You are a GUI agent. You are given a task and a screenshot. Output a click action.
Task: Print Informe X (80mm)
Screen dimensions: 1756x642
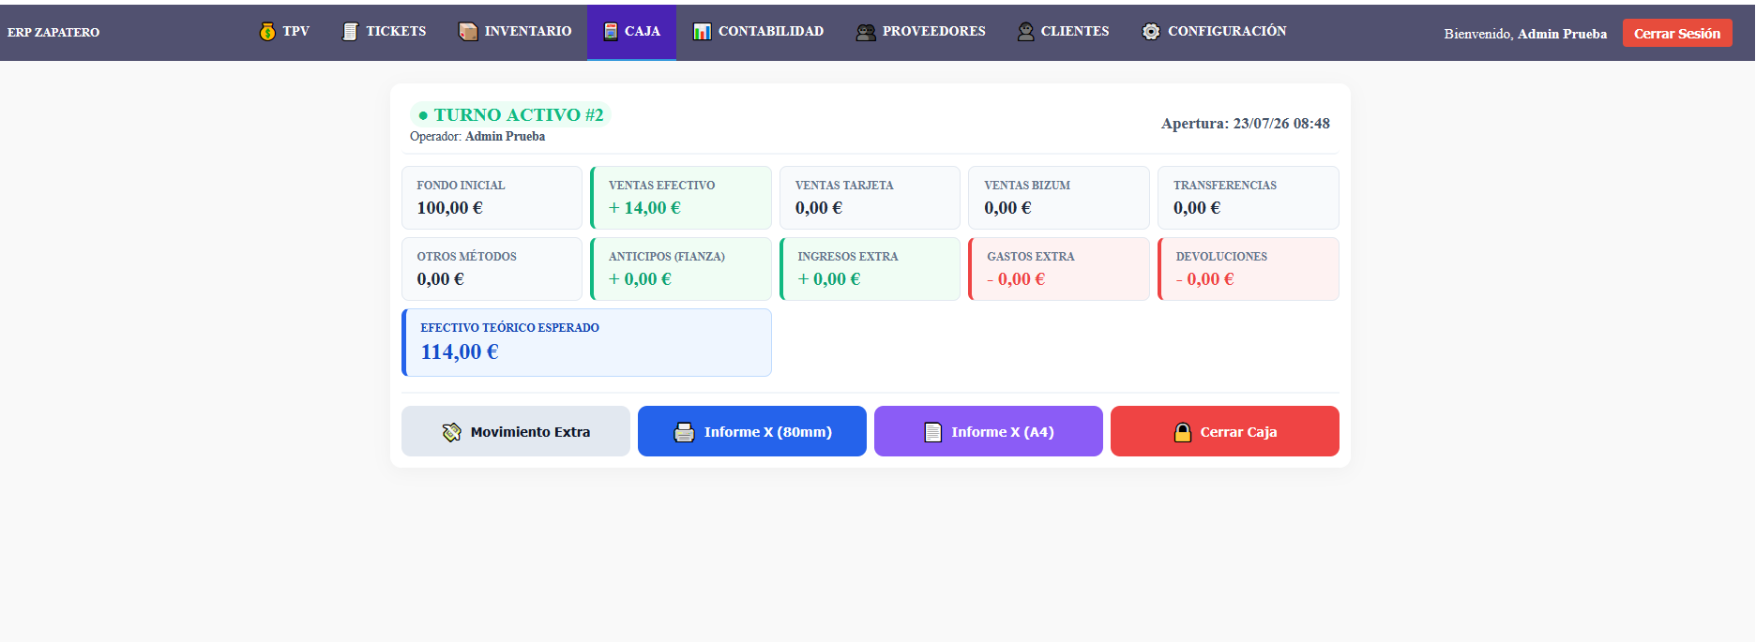pyautogui.click(x=752, y=431)
